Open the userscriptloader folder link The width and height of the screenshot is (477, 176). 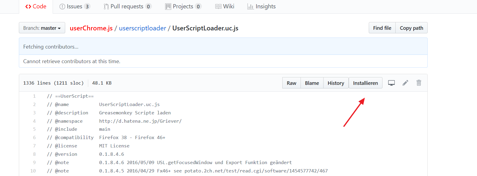click(142, 28)
